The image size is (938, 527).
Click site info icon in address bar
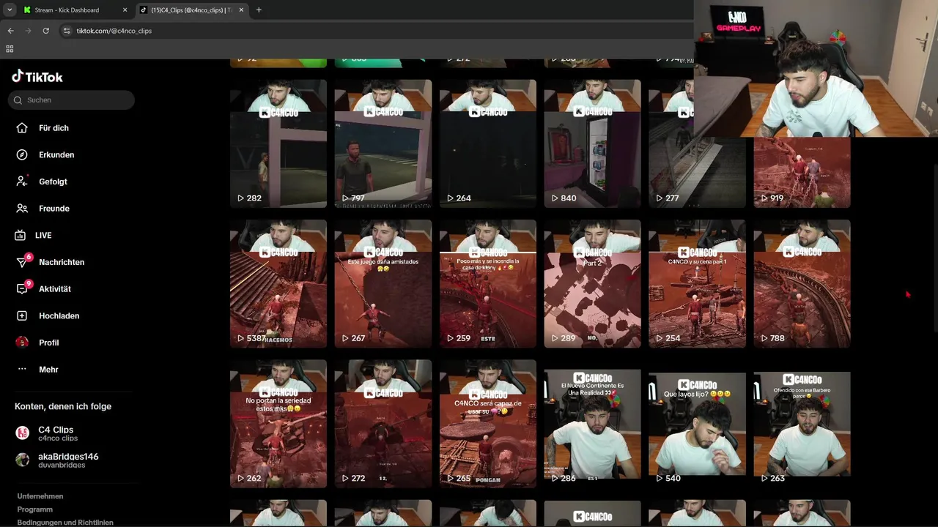pyautogui.click(x=67, y=31)
